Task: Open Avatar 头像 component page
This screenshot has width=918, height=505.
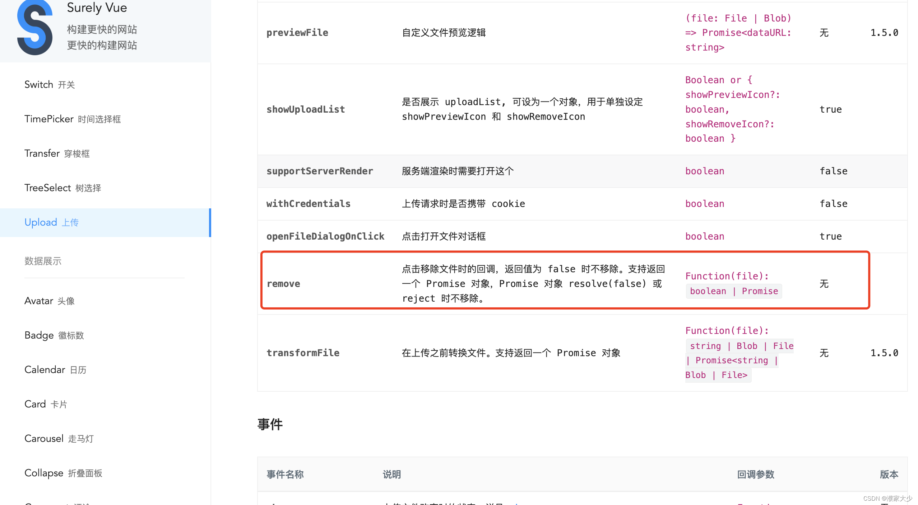Action: (x=49, y=301)
